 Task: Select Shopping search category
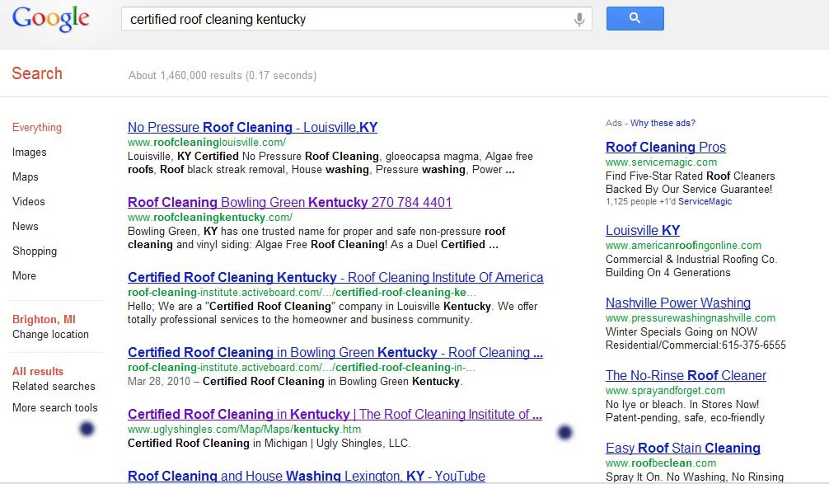[x=35, y=251]
